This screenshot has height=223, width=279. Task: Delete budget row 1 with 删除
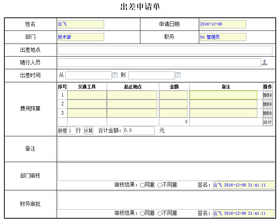(x=267, y=95)
